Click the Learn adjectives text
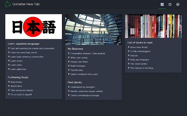This screenshot has height=116, width=187. (x=18, y=69)
